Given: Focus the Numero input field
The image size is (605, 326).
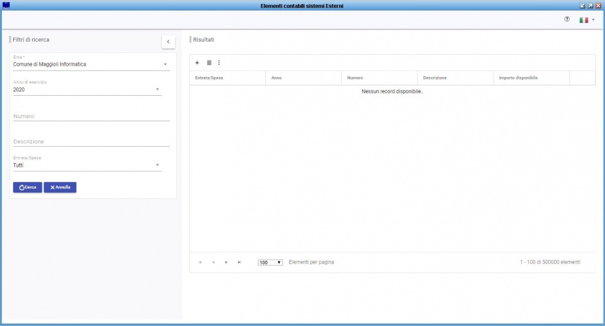Looking at the screenshot, I should (x=91, y=116).
